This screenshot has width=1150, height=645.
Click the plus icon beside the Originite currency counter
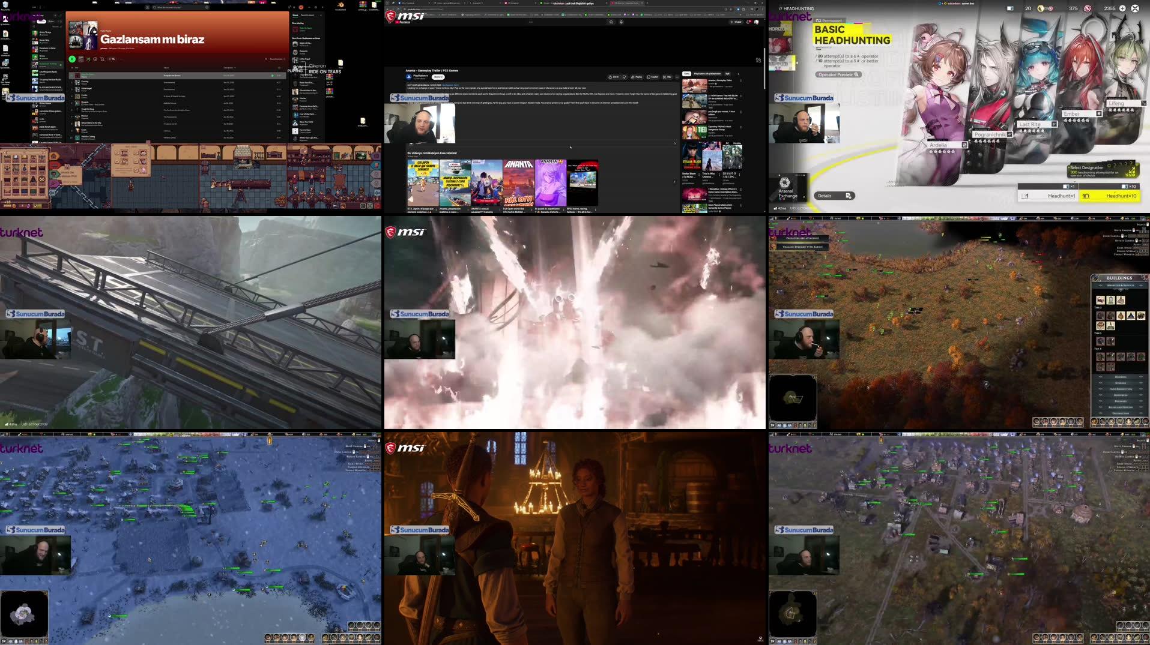click(1122, 8)
